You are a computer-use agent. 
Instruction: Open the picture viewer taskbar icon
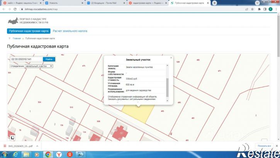pyautogui.click(x=81, y=155)
